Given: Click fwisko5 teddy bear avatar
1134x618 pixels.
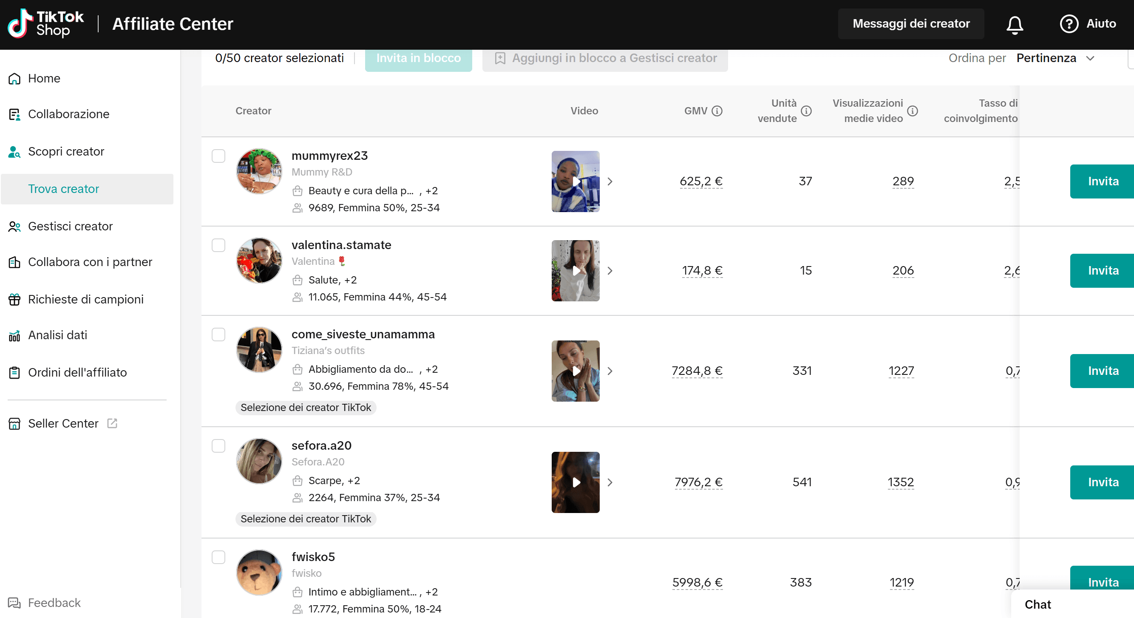Looking at the screenshot, I should (x=259, y=573).
